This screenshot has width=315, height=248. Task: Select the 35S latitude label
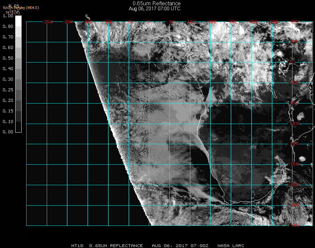[x=295, y=205]
